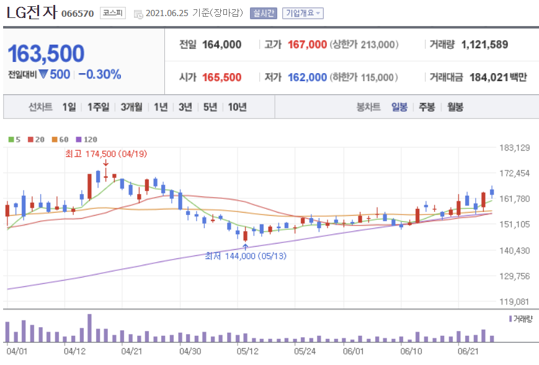The image size is (539, 365).
Task: Click the 봉차트 label
Action: pyautogui.click(x=368, y=107)
